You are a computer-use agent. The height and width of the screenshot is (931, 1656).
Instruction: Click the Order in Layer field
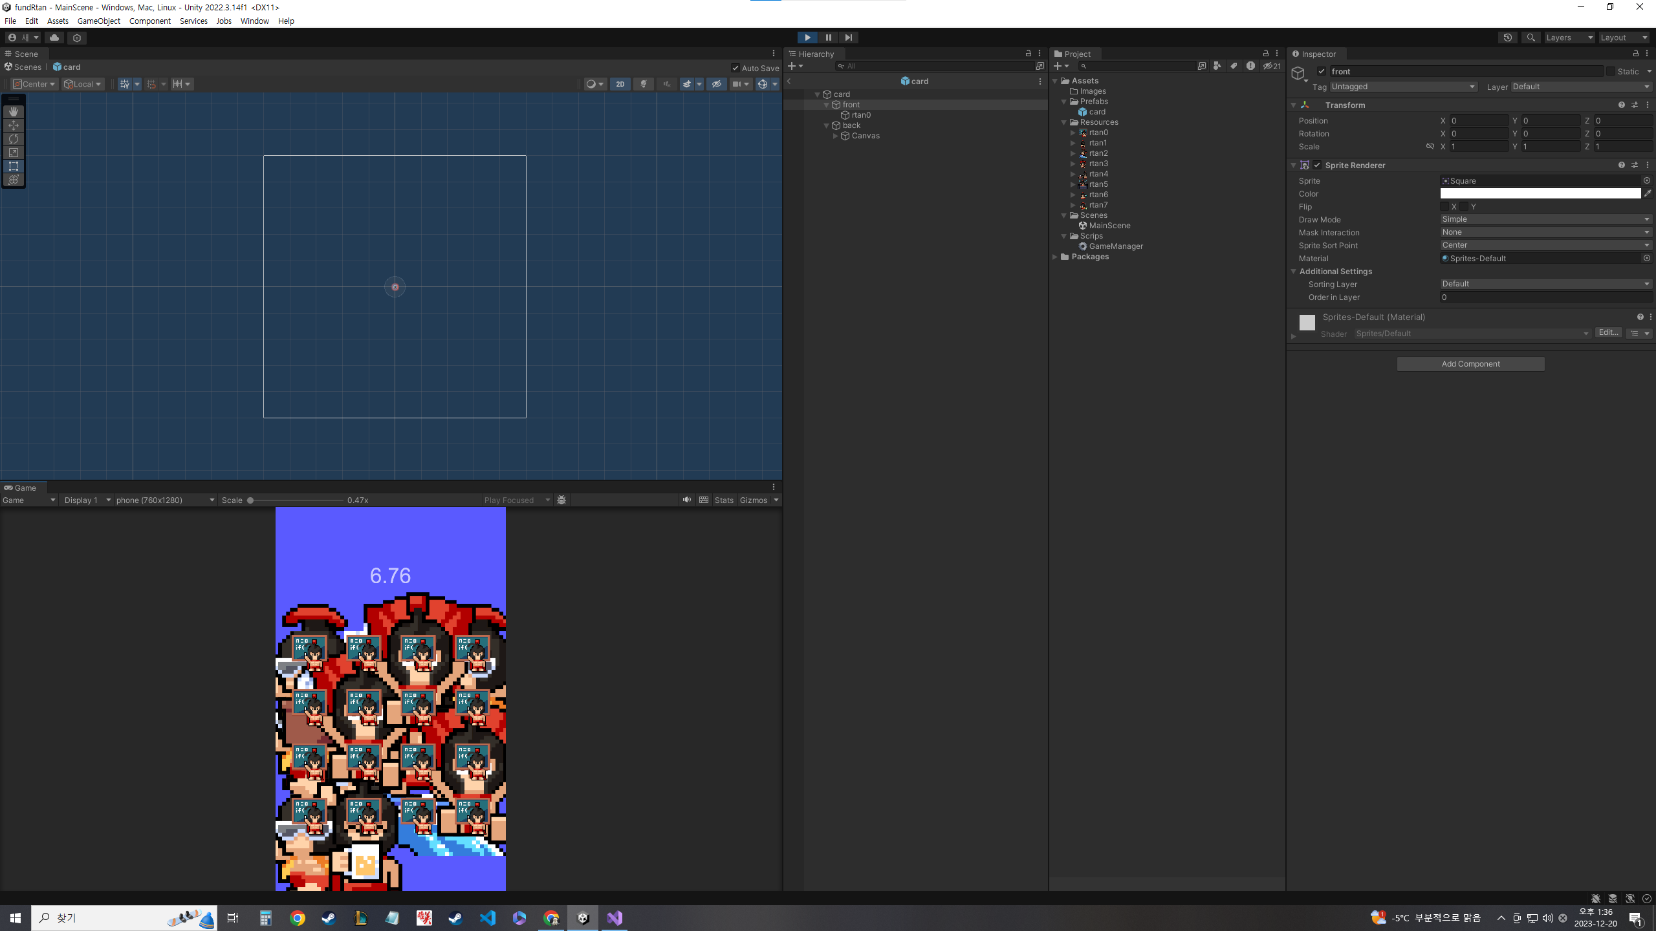[1546, 297]
